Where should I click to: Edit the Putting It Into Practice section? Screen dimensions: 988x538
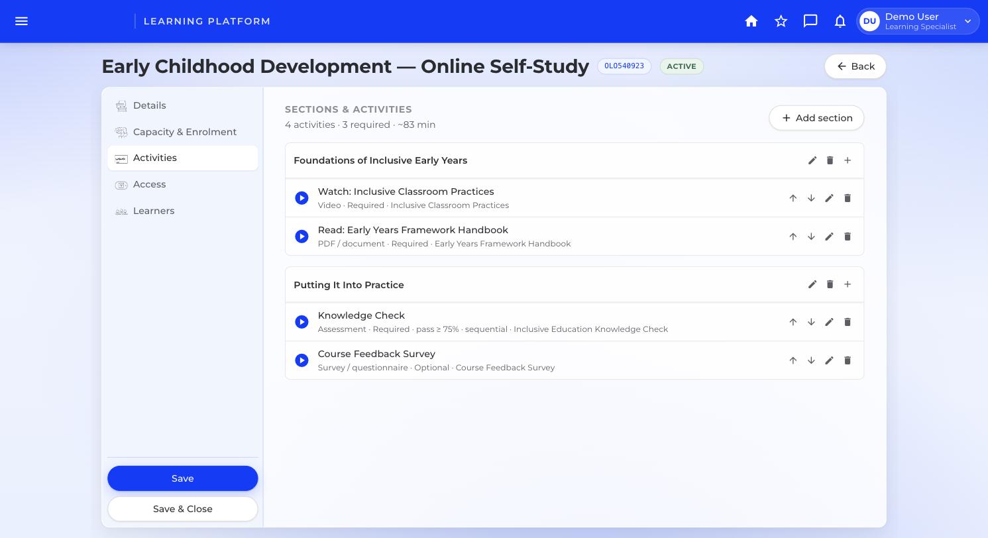[x=812, y=284]
